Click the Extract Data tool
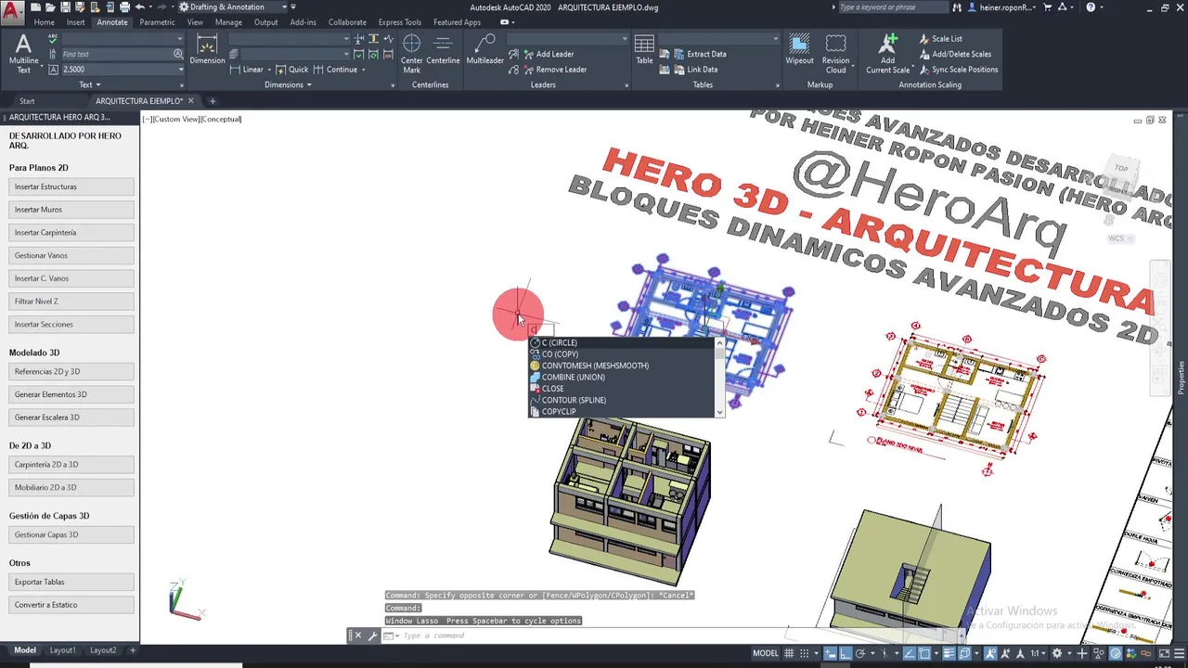Screen dimensions: 1188x668 (699, 54)
